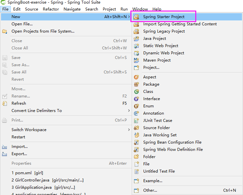This screenshot has width=243, height=195.
Task: Open the Project menu
Action: pos(109,9)
